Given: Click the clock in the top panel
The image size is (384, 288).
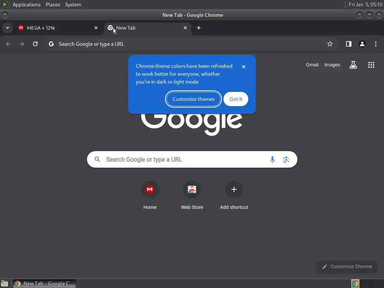Looking at the screenshot, I should pyautogui.click(x=365, y=4).
